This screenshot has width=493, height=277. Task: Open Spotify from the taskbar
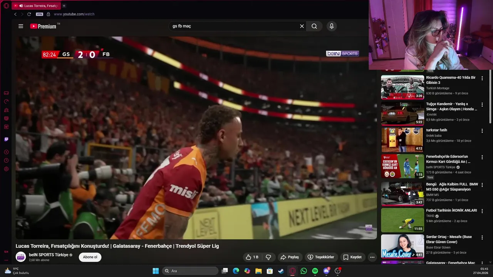tap(315, 271)
